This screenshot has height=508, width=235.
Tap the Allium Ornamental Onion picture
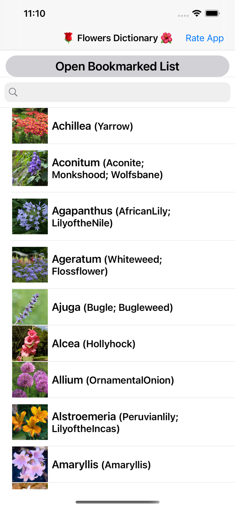point(30,380)
